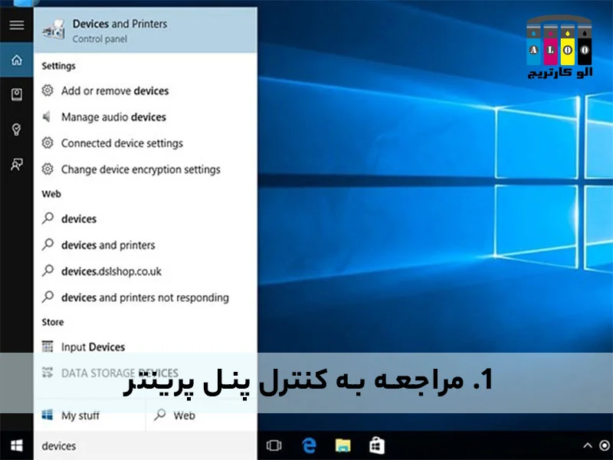
Task: Click the Input Devices store icon
Action: [48, 347]
